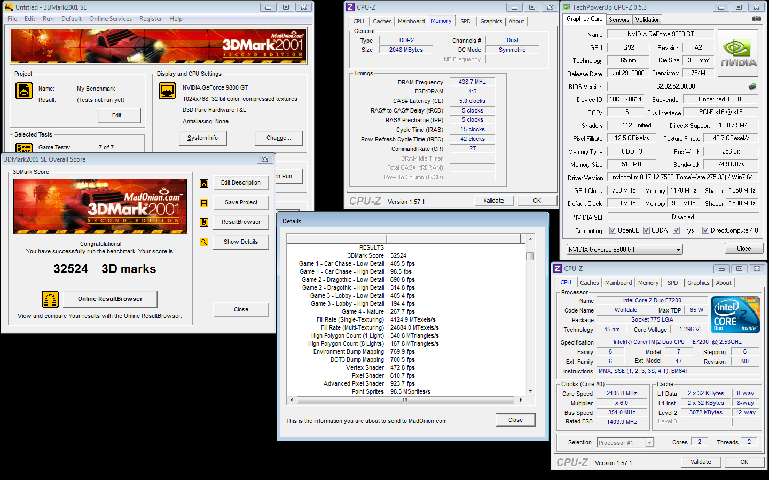This screenshot has height=480, width=769.
Task: Click the Selected Tests icon
Action: [x=24, y=148]
